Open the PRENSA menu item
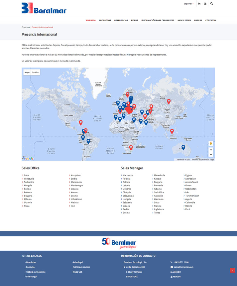Screen dimensions: 237x286 (198, 20)
